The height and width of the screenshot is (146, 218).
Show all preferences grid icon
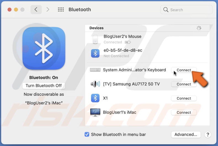[61, 10]
